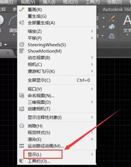
Task: Click the ShowMotion icon in menu
Action: [x=22, y=51]
